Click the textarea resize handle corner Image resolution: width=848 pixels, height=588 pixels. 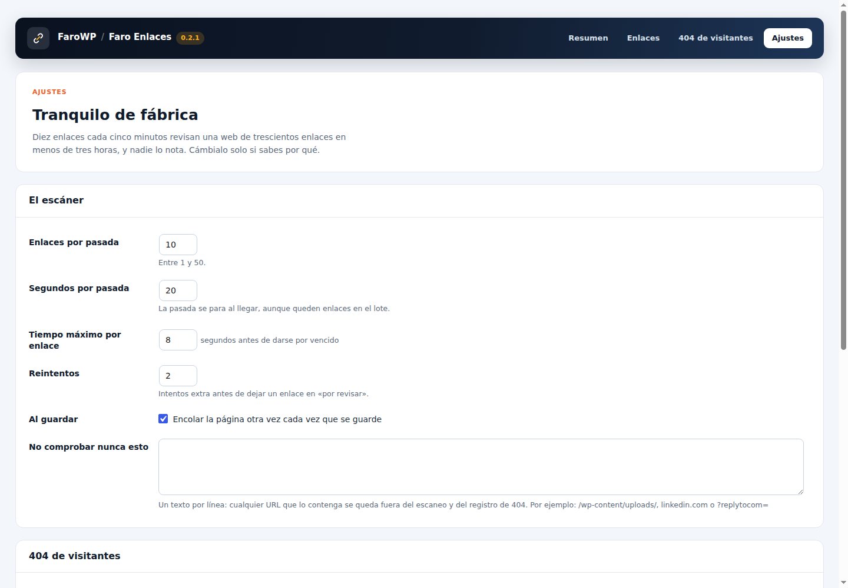(x=800, y=491)
